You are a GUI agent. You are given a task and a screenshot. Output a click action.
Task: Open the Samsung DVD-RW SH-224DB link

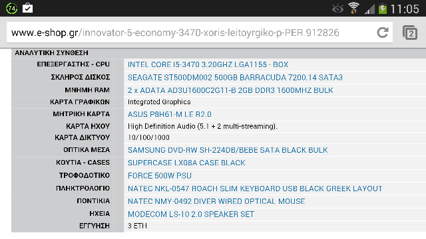pyautogui.click(x=228, y=150)
